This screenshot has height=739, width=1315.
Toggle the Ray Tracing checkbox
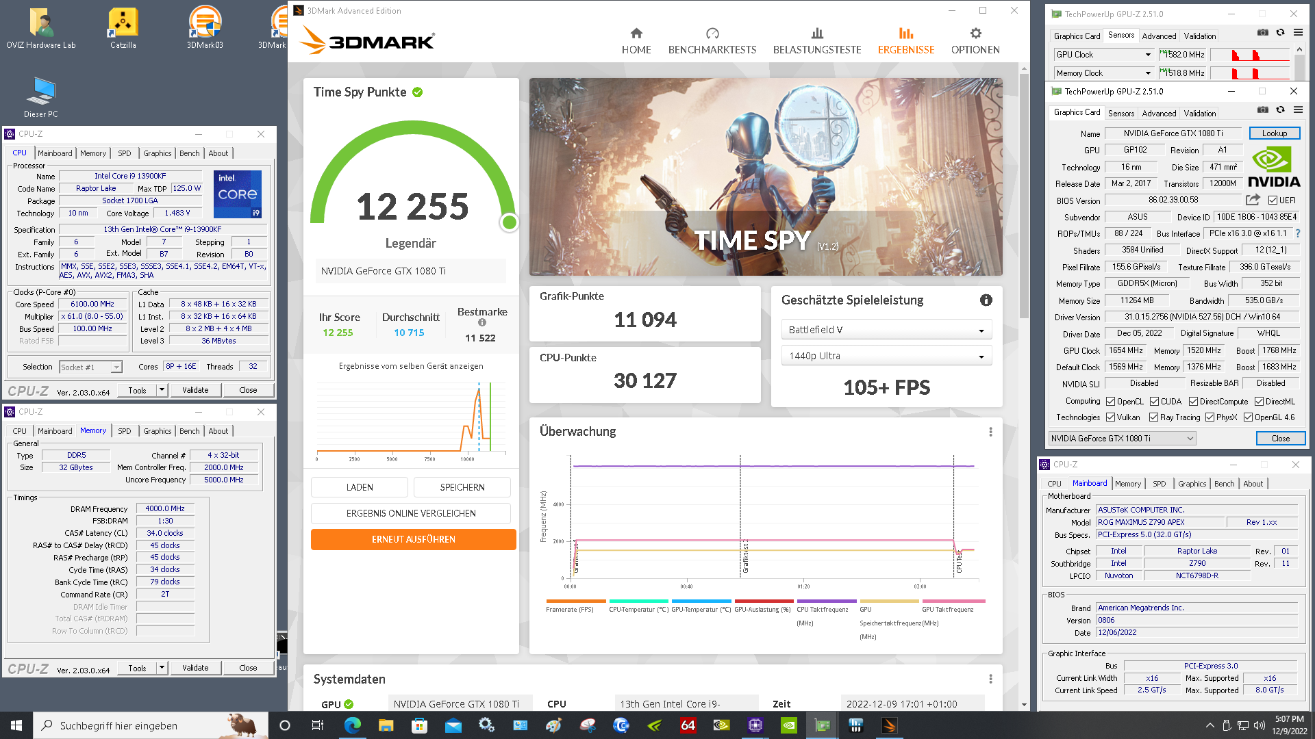click(x=1153, y=417)
